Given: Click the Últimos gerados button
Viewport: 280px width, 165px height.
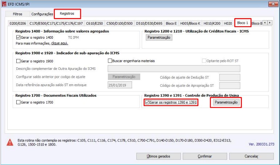Looking at the screenshot, I should pyautogui.click(x=158, y=156).
